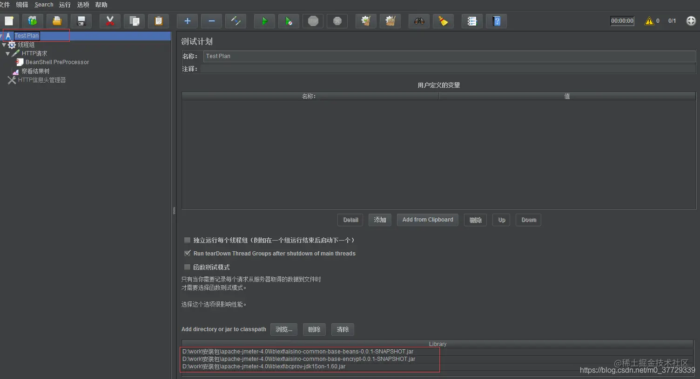Select the Test Plan tree node

[x=27, y=36]
